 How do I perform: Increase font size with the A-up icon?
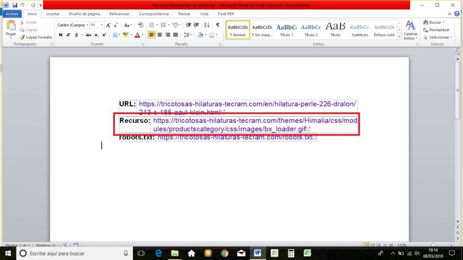tap(108, 25)
